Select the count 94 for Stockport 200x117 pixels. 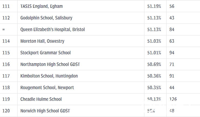(x=172, y=53)
